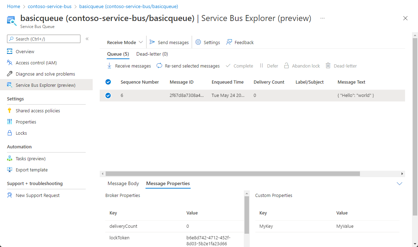Click the Shared access policies key icon
The height and width of the screenshot is (247, 418).
(9, 111)
